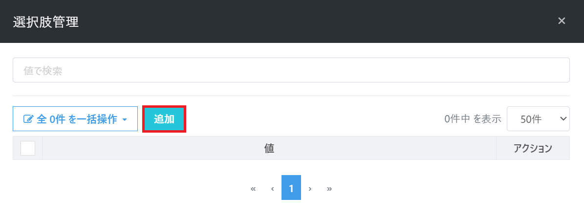This screenshot has width=584, height=217.
Task: Click the chevron arrow of the 50件 selector
Action: 563,119
